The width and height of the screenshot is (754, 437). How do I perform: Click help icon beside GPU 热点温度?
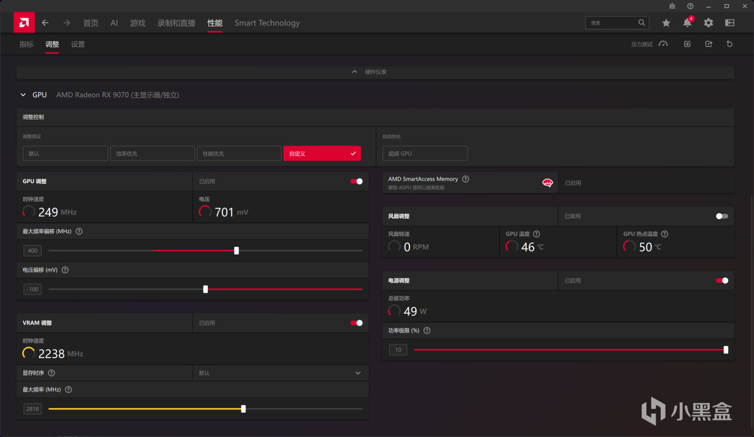pos(664,234)
